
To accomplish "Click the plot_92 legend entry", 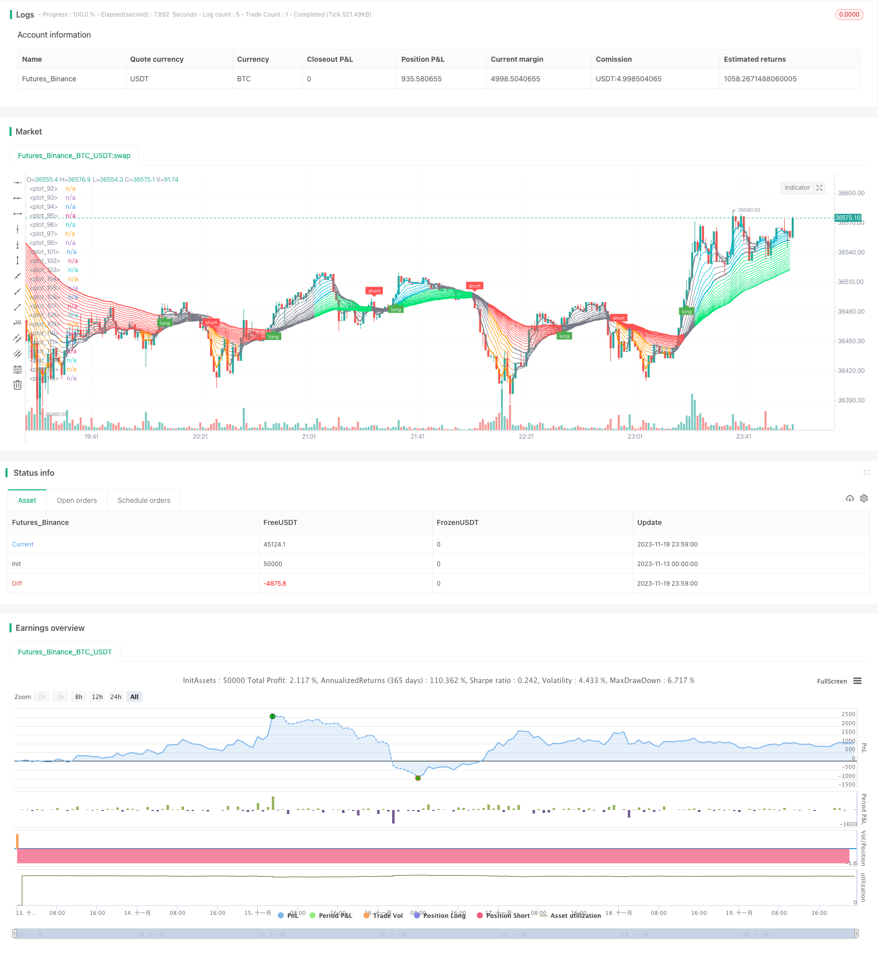I will click(53, 189).
